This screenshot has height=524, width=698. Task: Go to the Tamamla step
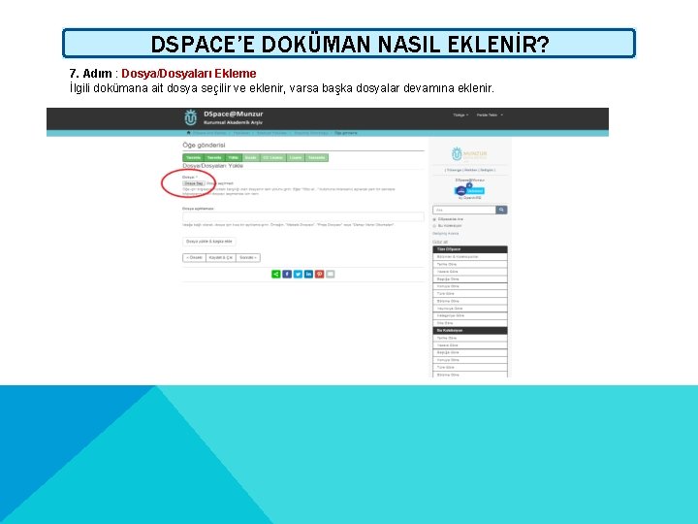tap(316, 158)
